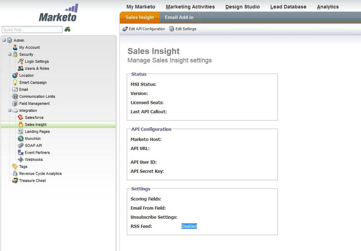Click the Marketo logo
This screenshot has width=361, height=251.
58,13
